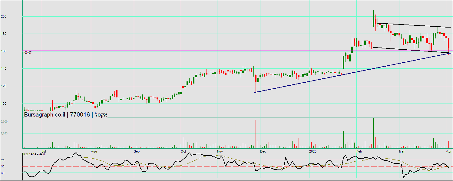Click the 200 price axis label
The height and width of the screenshot is (181, 453).
pyautogui.click(x=4, y=16)
